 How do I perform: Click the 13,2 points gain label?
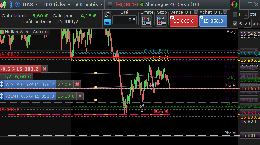6,76
